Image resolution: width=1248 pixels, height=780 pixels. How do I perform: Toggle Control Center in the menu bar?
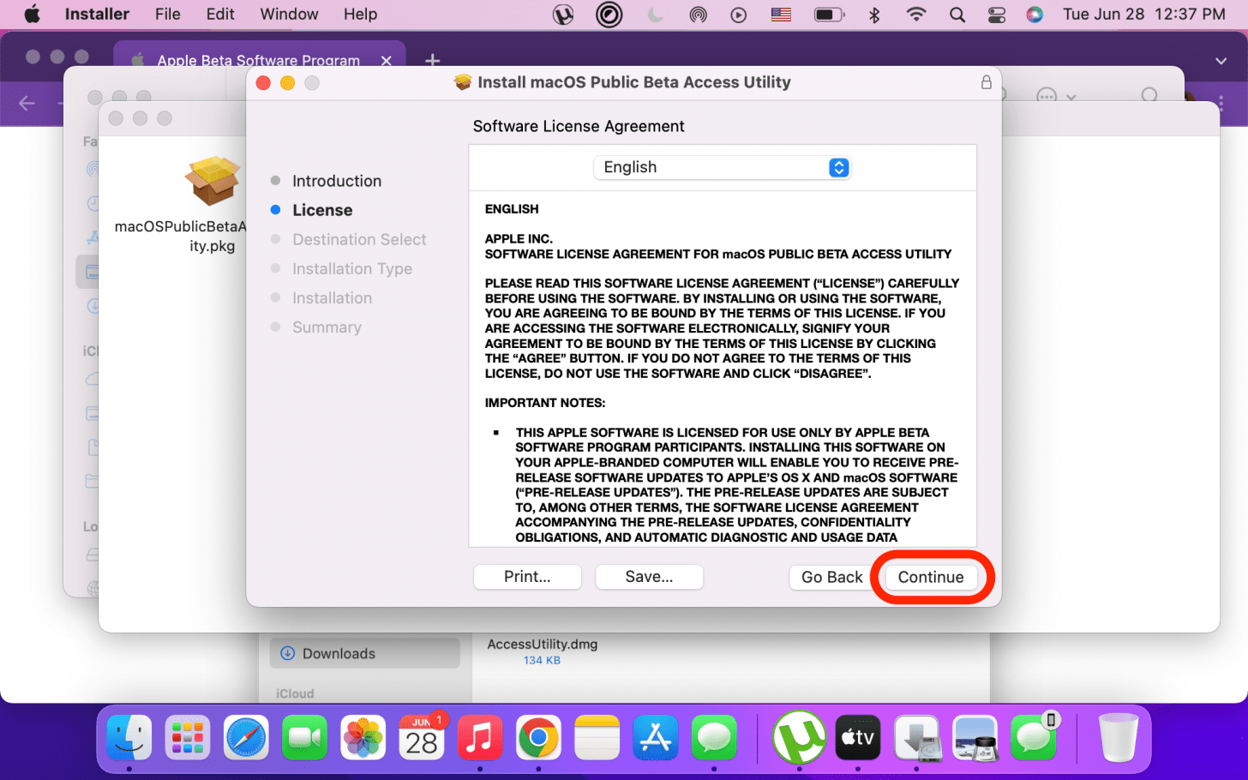pos(996,15)
